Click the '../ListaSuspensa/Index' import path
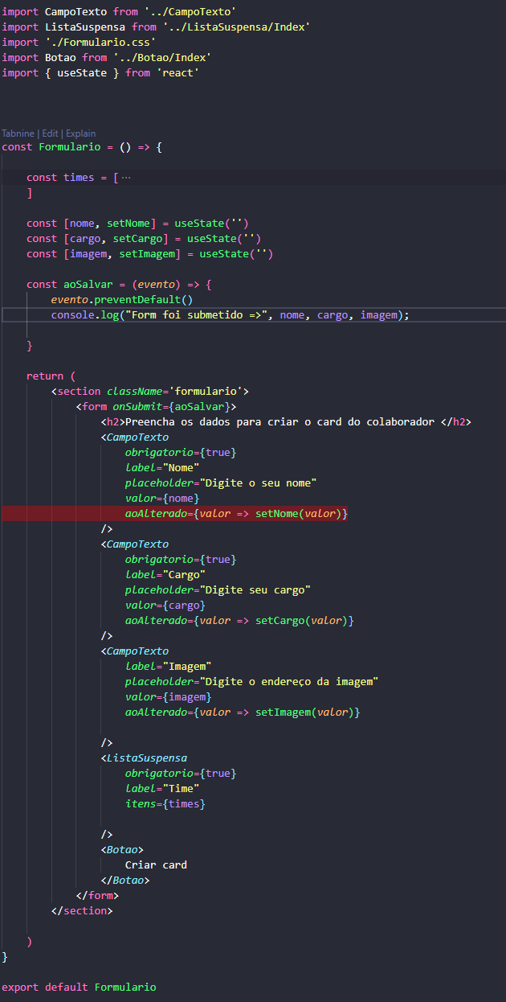Screen dimensions: 506x1002 pos(236,27)
